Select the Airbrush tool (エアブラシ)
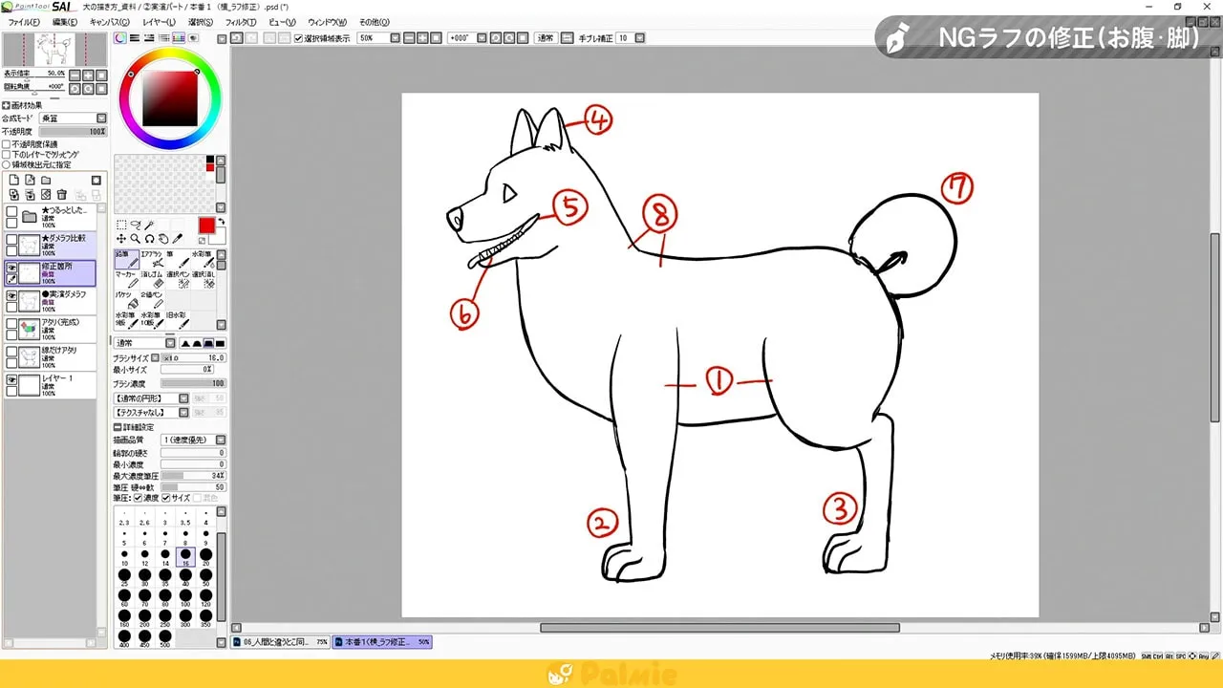This screenshot has height=688, width=1223. (x=151, y=259)
